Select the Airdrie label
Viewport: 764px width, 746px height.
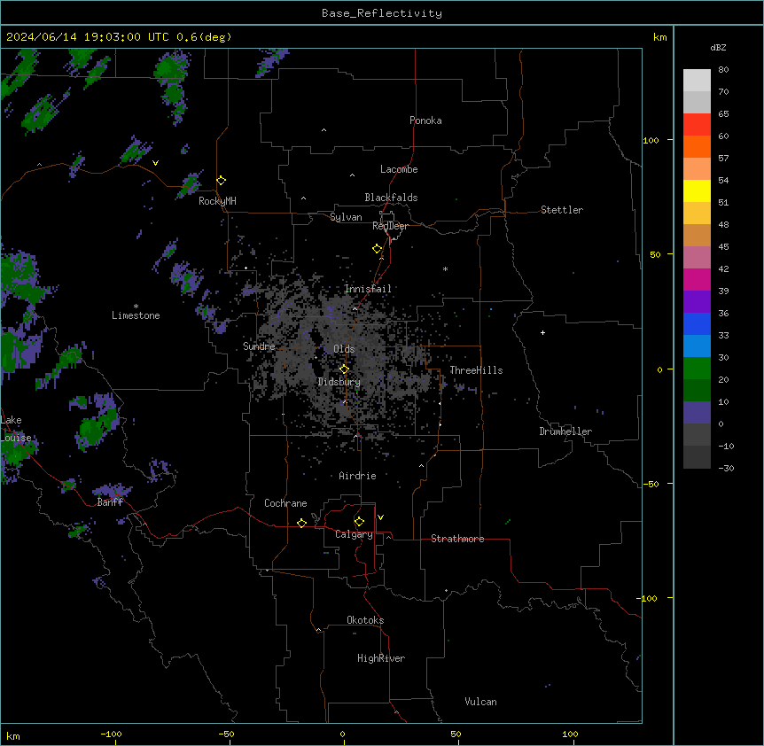357,476
